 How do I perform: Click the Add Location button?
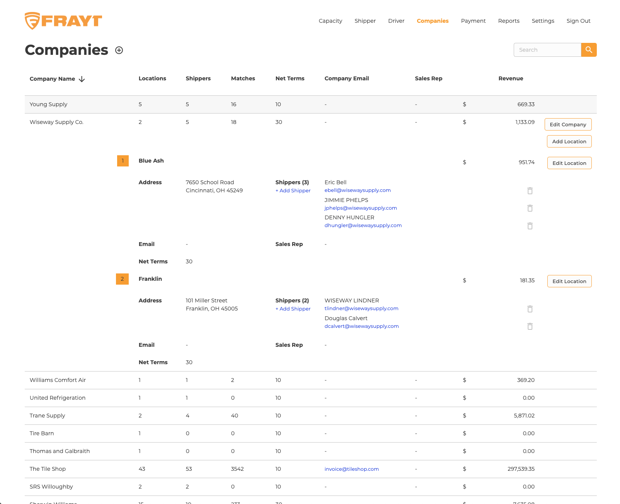click(x=569, y=141)
